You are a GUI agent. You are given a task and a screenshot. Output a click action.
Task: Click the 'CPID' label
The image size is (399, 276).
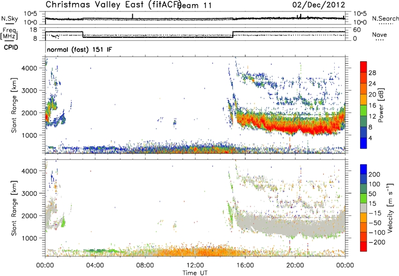coord(11,47)
